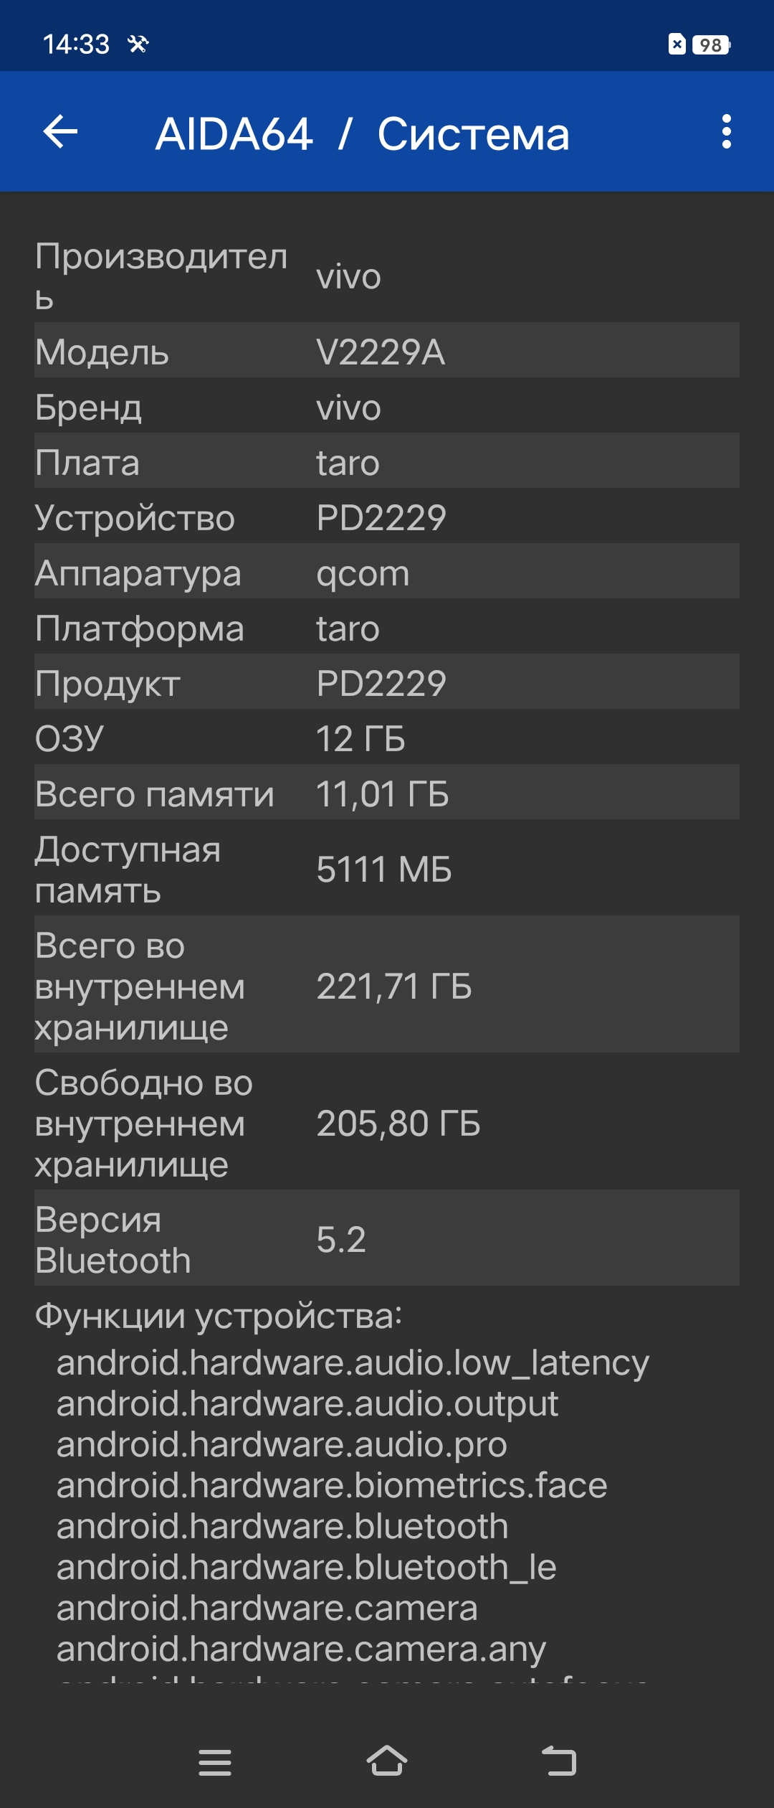Tap the recent apps menu icon
The height and width of the screenshot is (1808, 774).
tap(215, 1762)
